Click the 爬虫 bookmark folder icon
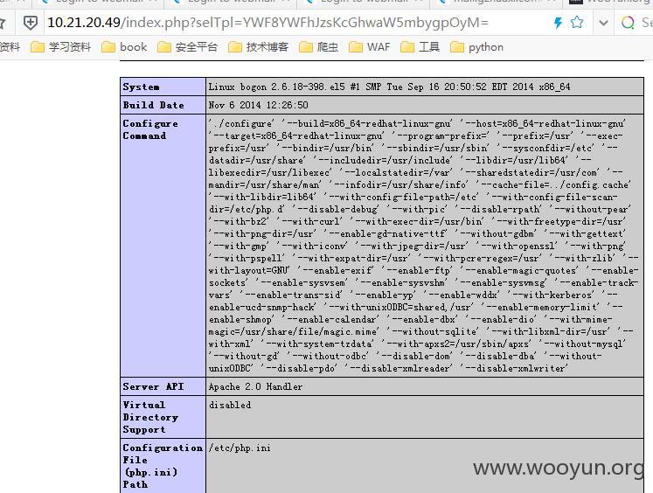 306,47
